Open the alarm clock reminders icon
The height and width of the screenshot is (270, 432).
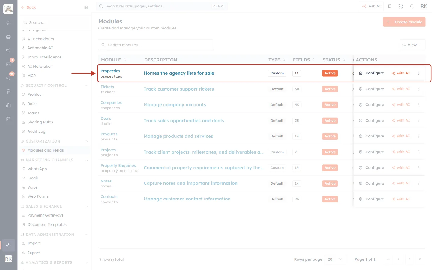pos(401,6)
